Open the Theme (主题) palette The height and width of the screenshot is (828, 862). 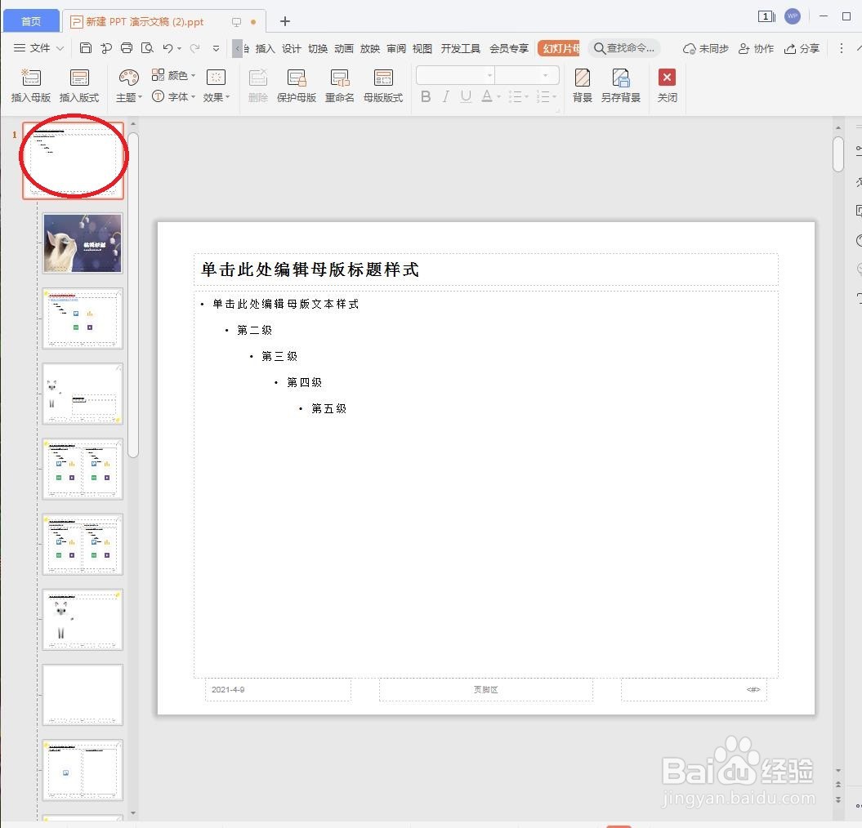point(128,85)
